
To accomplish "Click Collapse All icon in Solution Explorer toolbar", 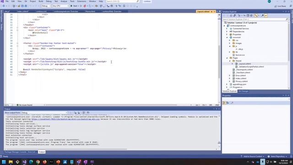I will pyautogui.click(x=248, y=16).
